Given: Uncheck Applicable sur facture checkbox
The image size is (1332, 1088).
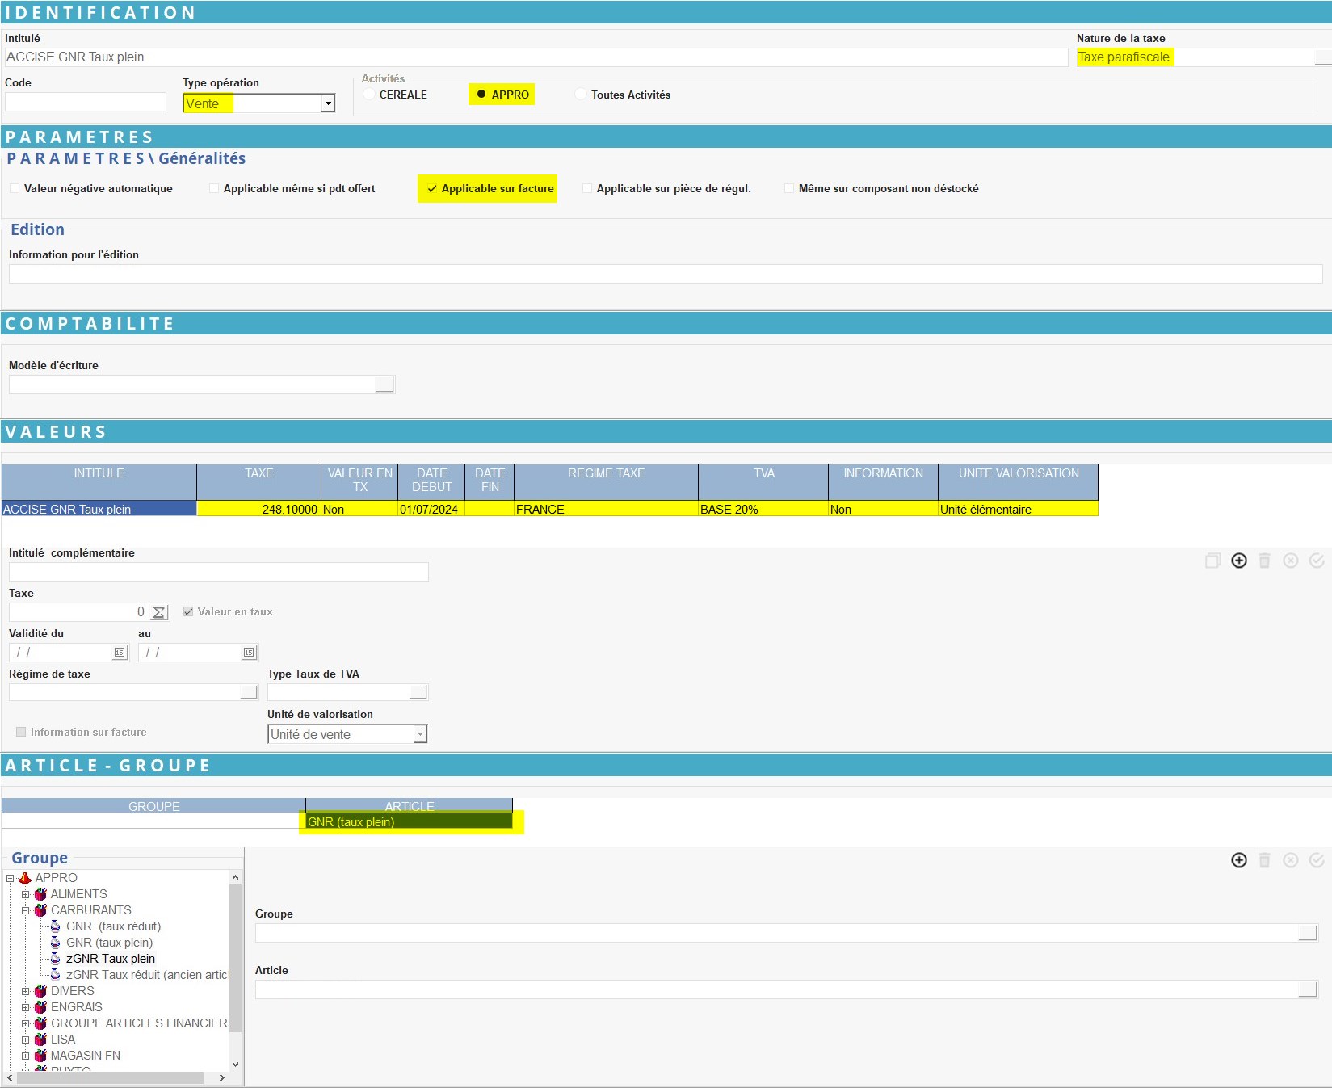Looking at the screenshot, I should tap(432, 189).
